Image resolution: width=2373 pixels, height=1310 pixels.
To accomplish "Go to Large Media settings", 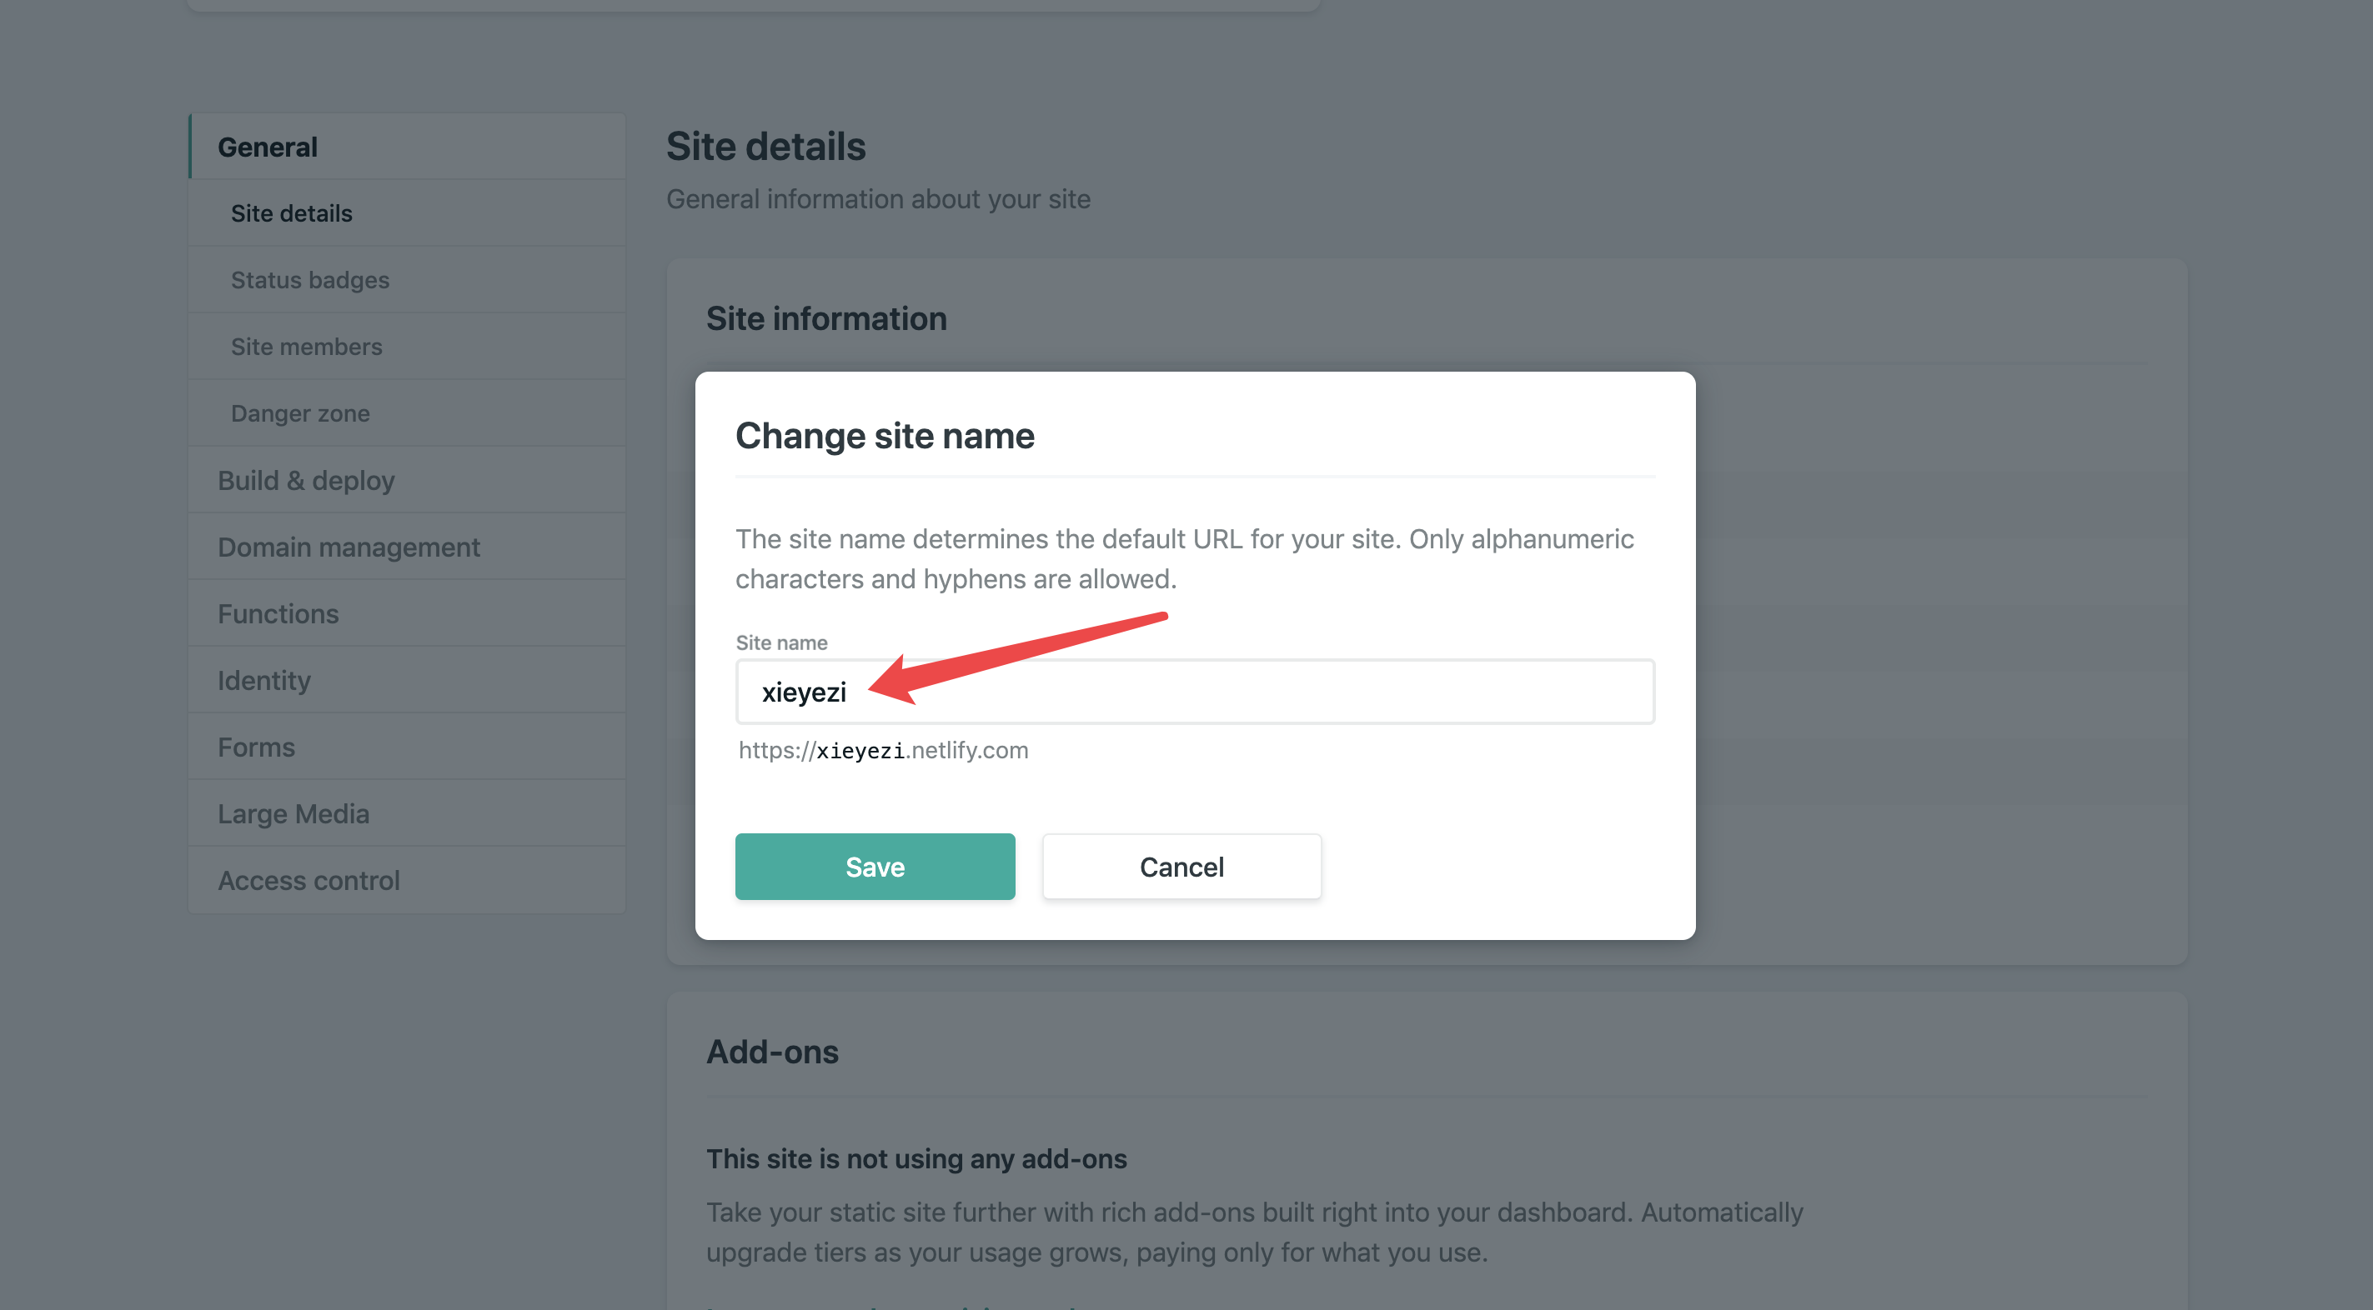I will [293, 814].
